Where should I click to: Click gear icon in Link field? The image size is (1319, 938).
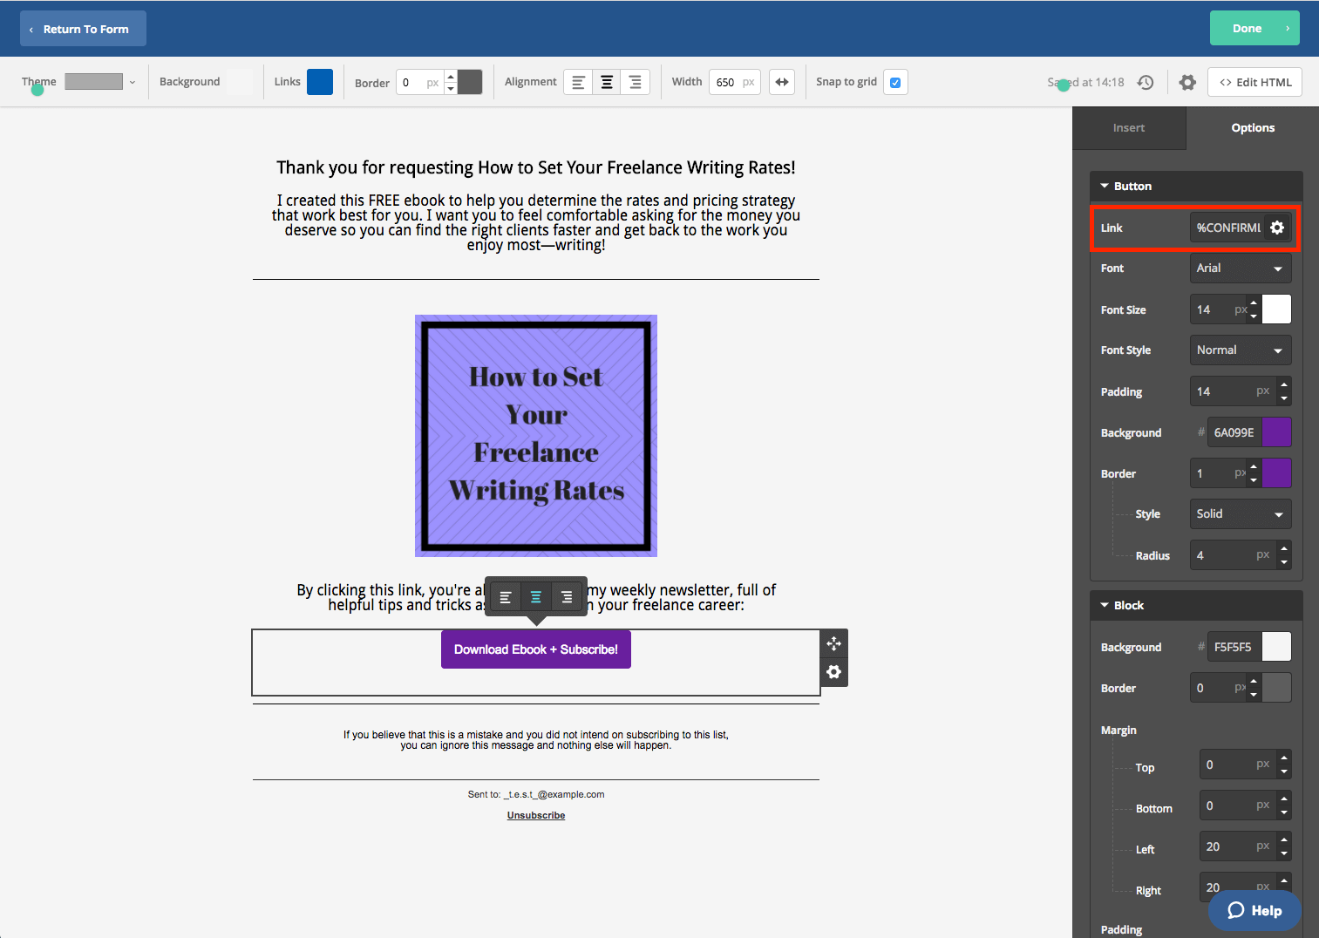point(1277,228)
